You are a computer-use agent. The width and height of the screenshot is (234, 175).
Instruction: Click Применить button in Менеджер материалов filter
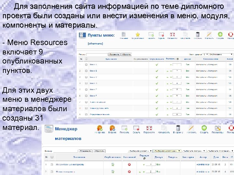tap(85, 151)
